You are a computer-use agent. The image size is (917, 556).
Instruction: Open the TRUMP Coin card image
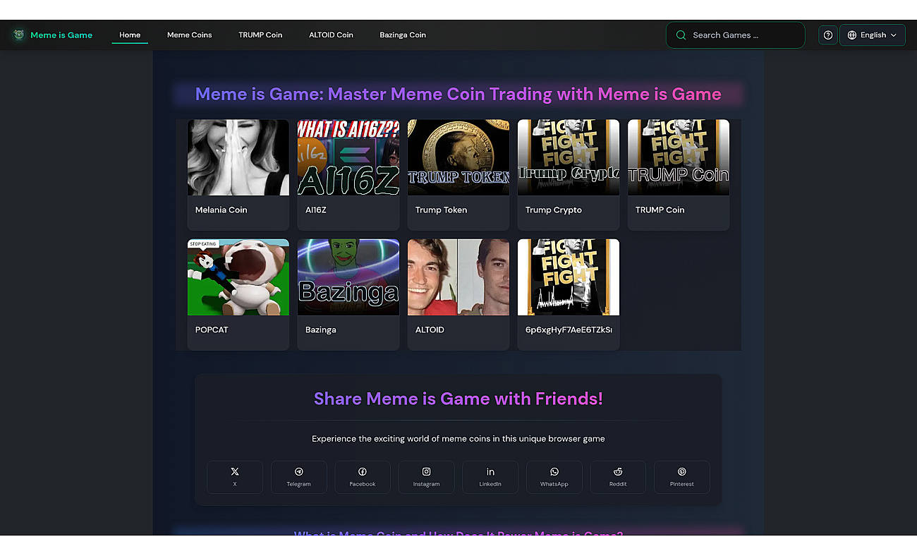point(679,157)
